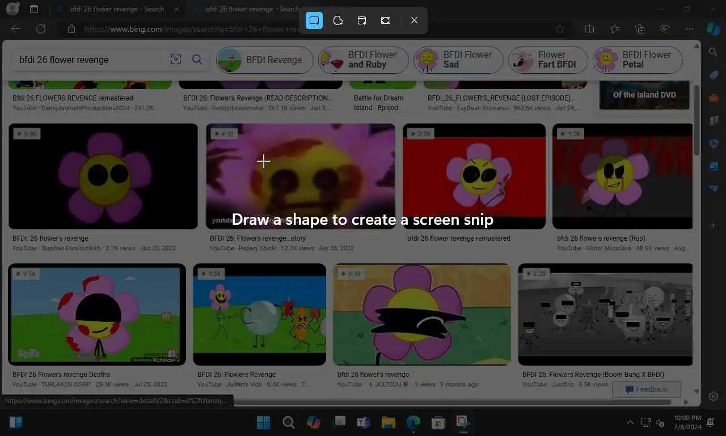Open the Edge profile avatar
Viewport: 726px width, 436px height.
pos(12,9)
